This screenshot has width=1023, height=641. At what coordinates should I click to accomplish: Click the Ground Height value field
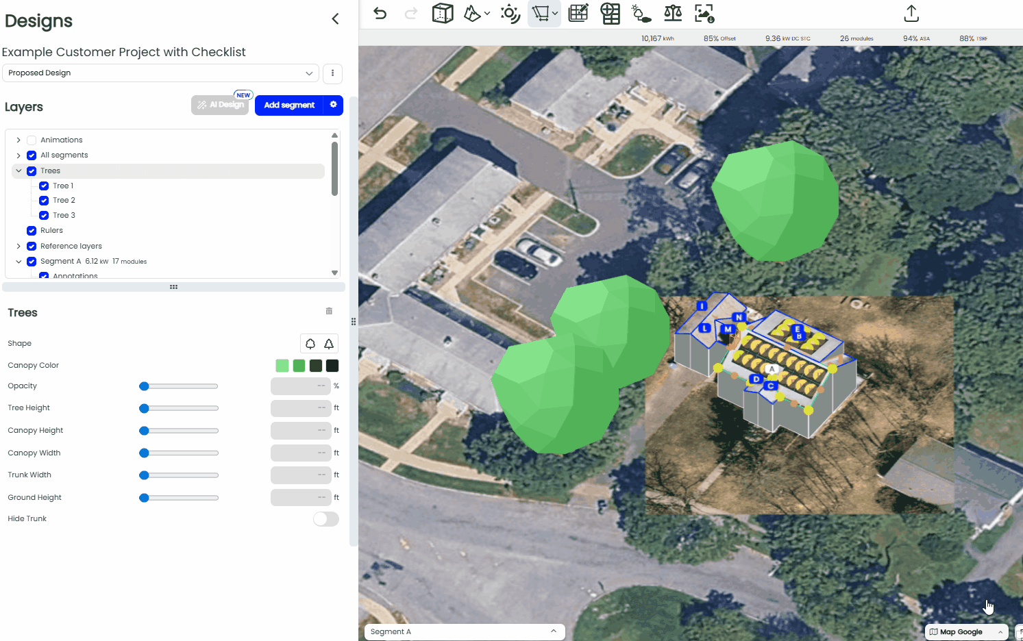click(301, 497)
